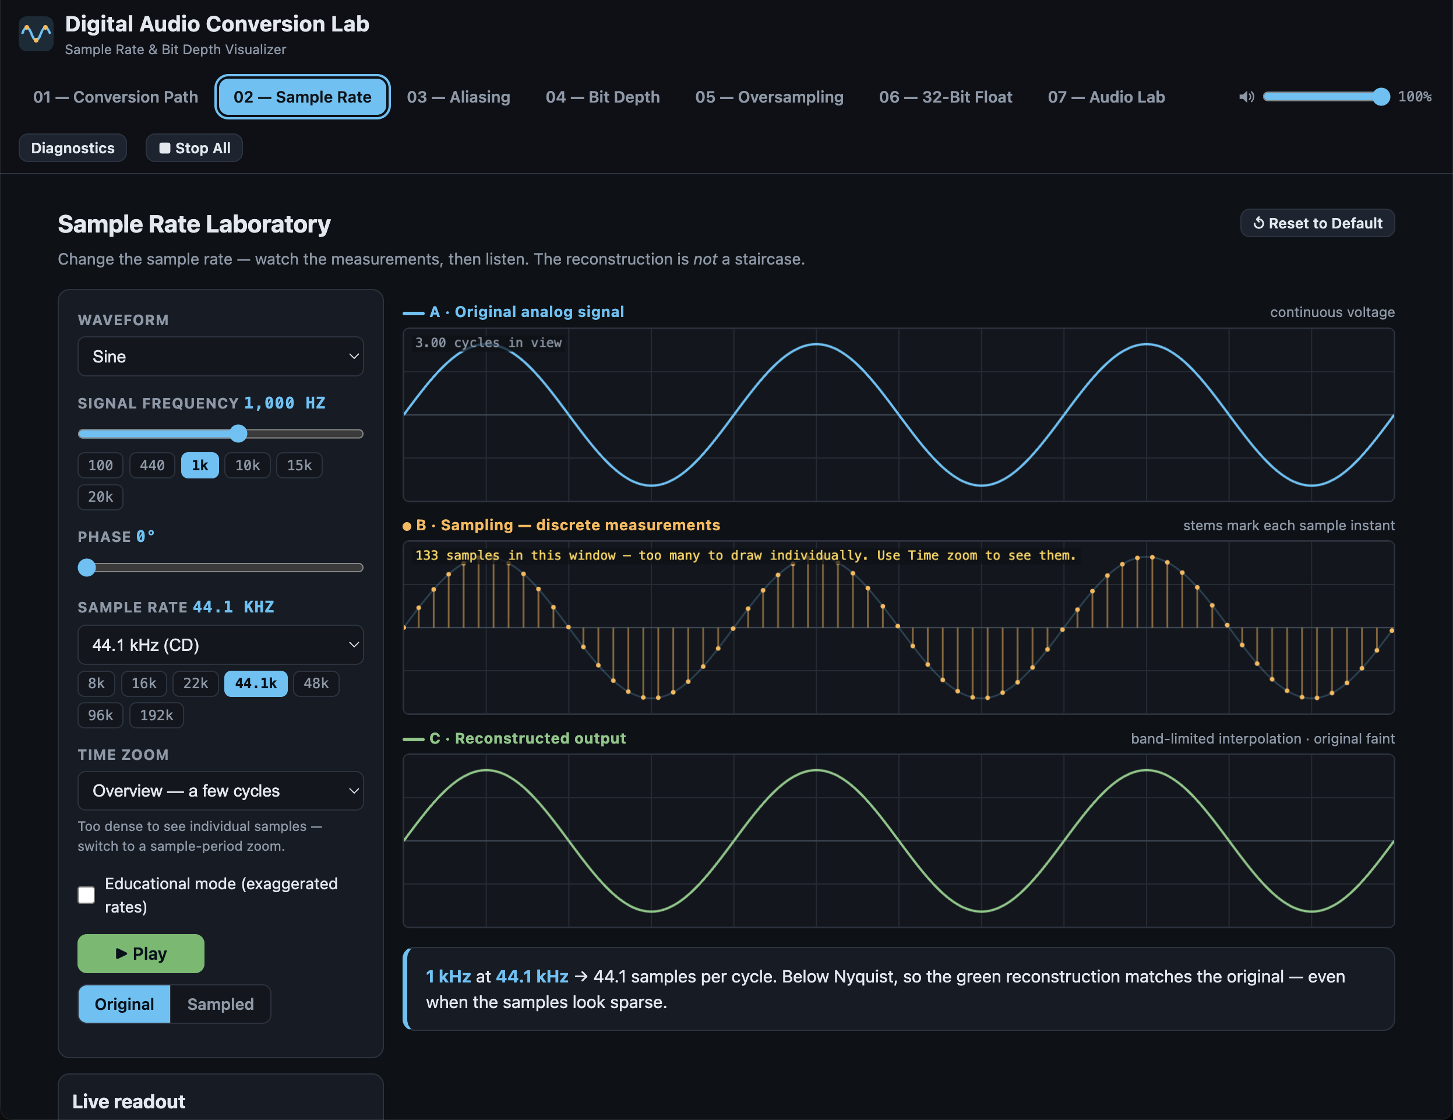The height and width of the screenshot is (1120, 1453).
Task: Click the phase slider handle at 0°
Action: click(x=86, y=568)
